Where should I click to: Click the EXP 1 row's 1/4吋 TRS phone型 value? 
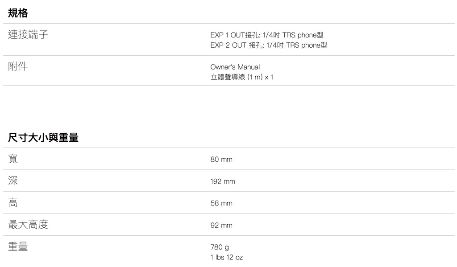tap(294, 35)
